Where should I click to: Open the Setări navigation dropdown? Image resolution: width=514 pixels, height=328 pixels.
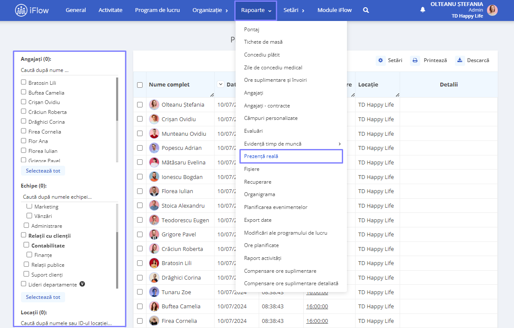click(x=294, y=10)
